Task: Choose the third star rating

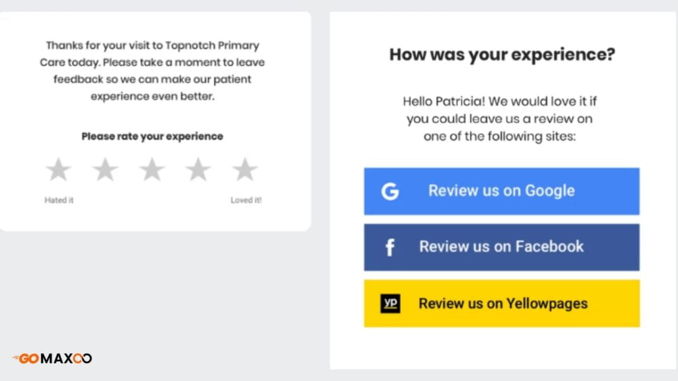Action: (152, 169)
